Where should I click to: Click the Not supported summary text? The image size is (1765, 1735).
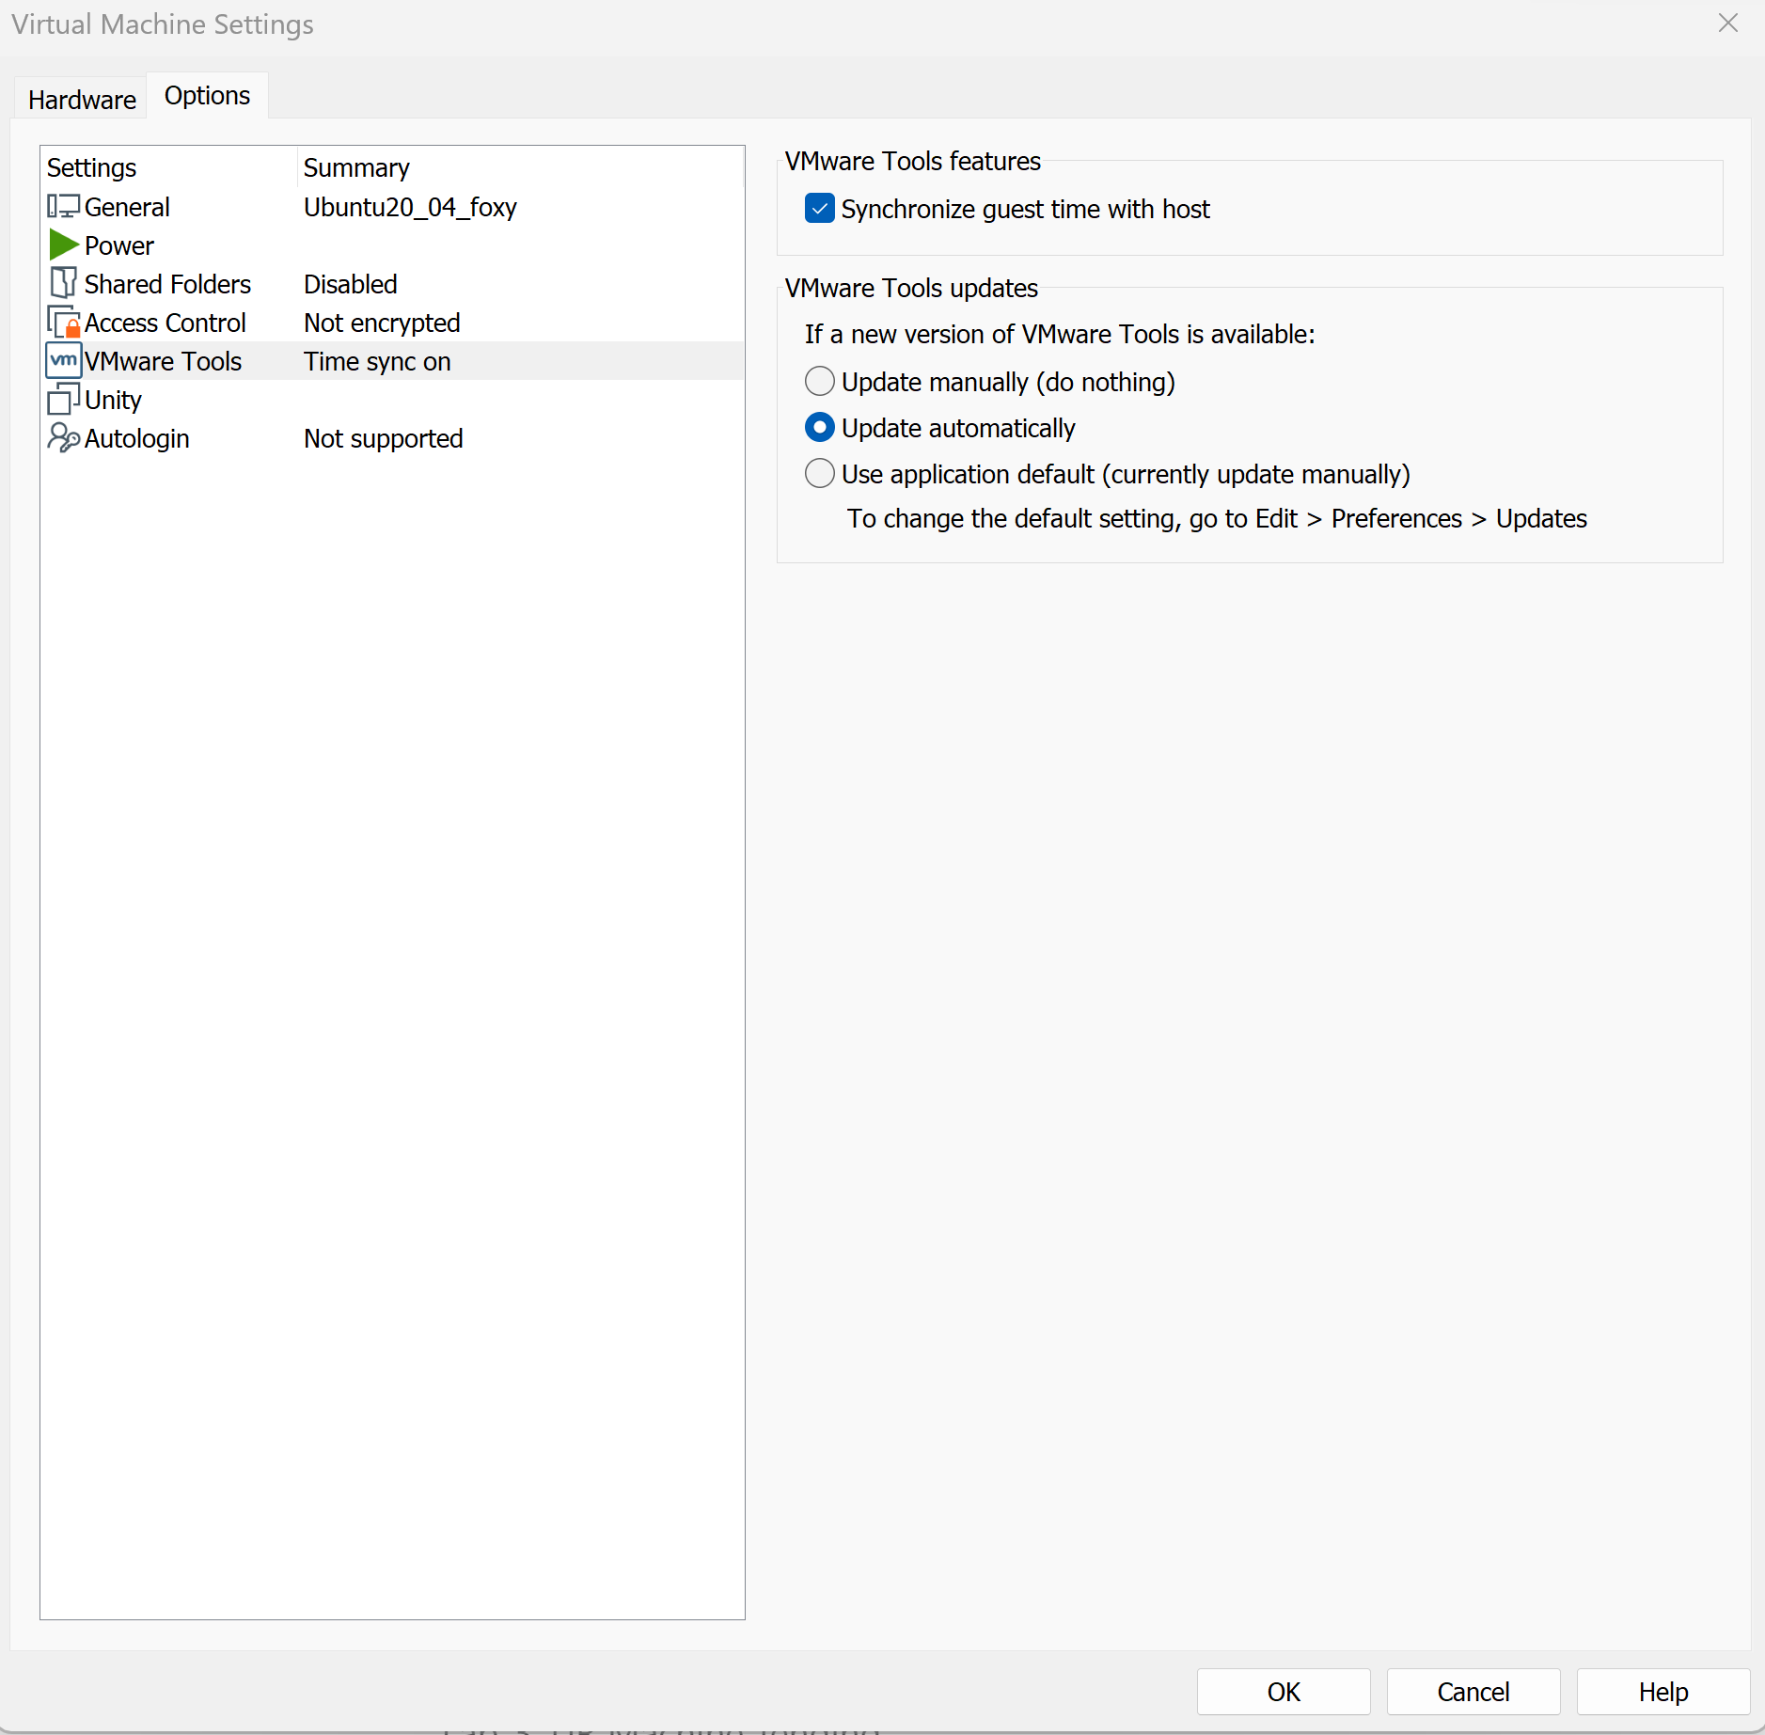pyautogui.click(x=383, y=438)
